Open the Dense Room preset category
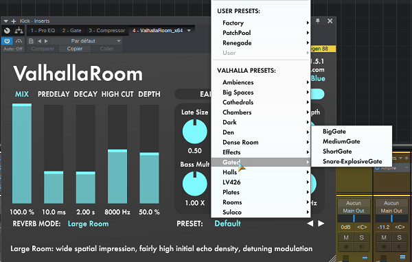This screenshot has height=262, width=412. [x=261, y=142]
